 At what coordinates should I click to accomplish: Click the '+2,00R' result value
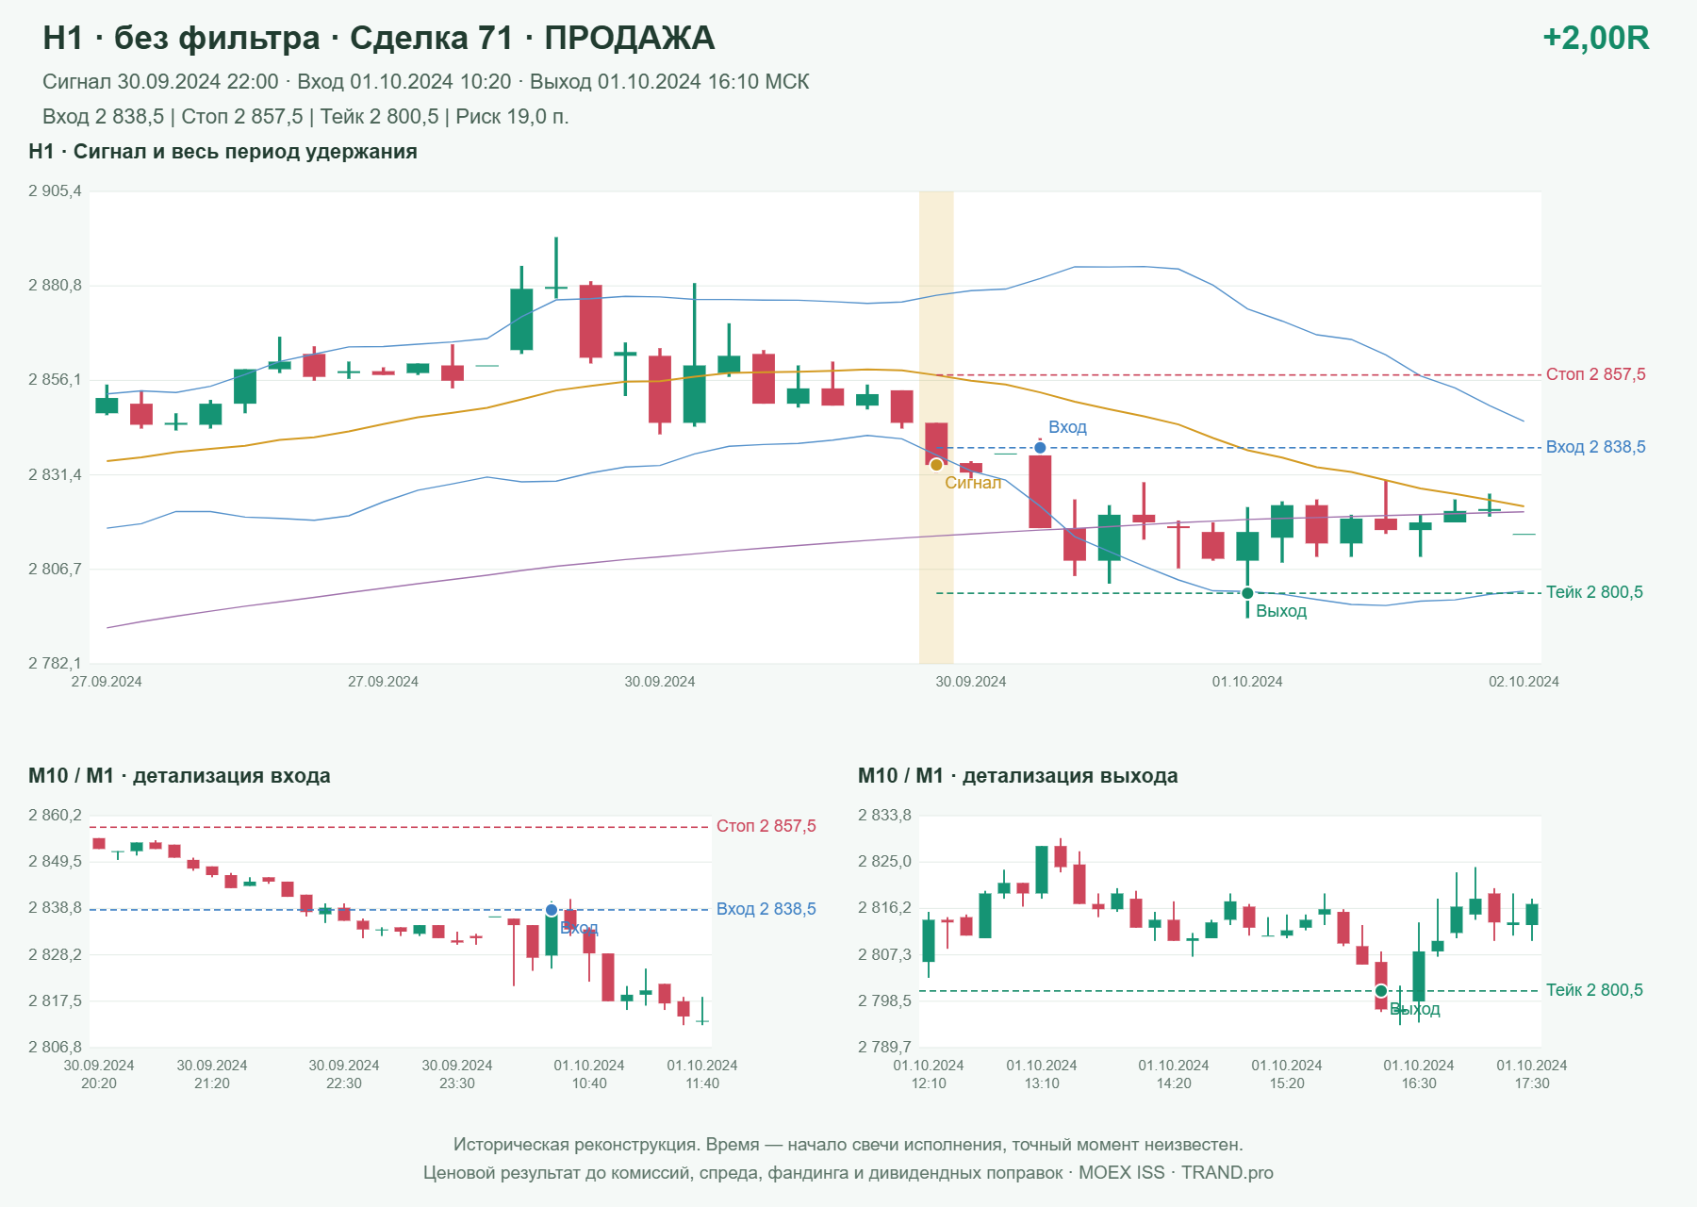pos(1595,38)
